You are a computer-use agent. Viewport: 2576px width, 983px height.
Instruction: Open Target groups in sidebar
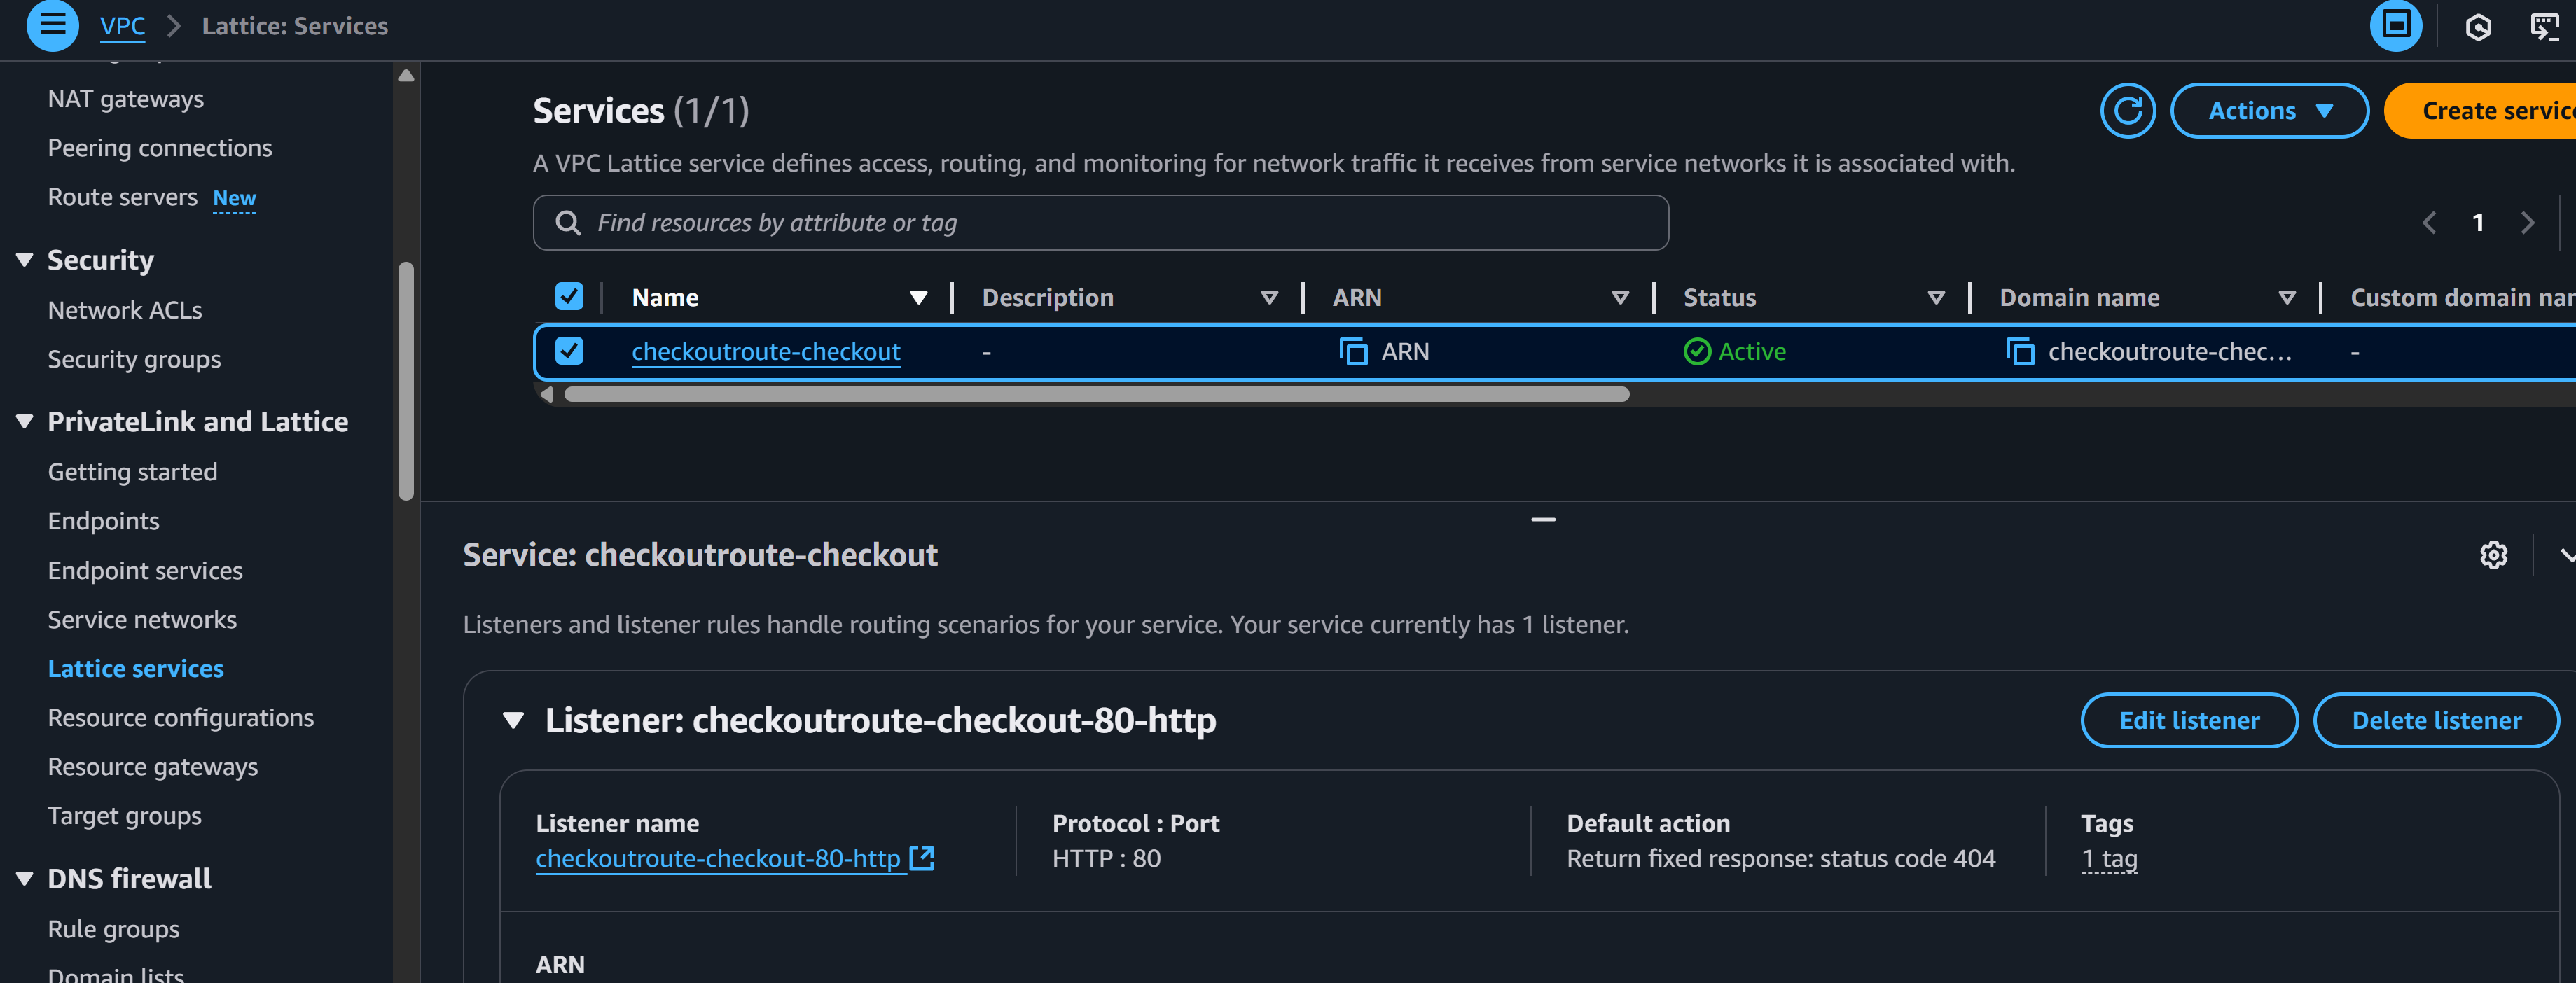click(x=124, y=816)
